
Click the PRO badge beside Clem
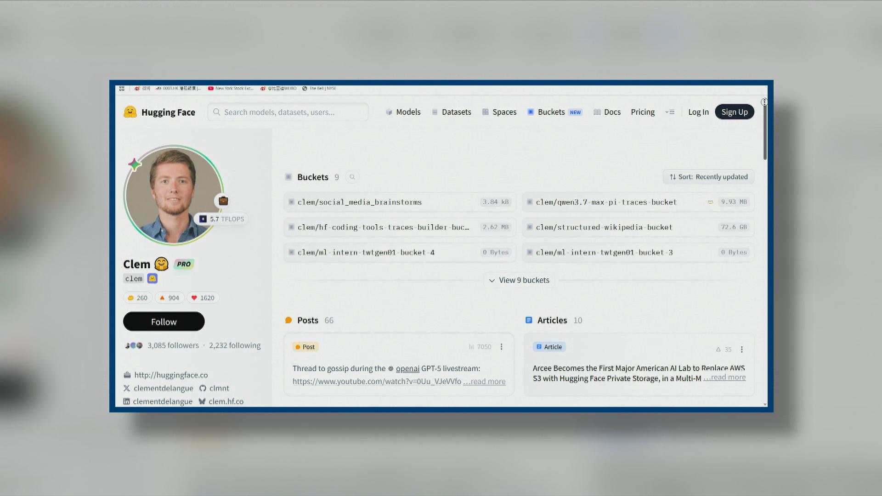184,264
